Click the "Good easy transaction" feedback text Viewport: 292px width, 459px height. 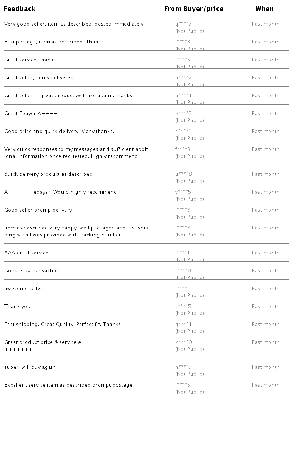click(32, 271)
